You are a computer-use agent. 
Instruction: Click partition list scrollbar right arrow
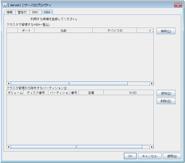tap(151, 147)
